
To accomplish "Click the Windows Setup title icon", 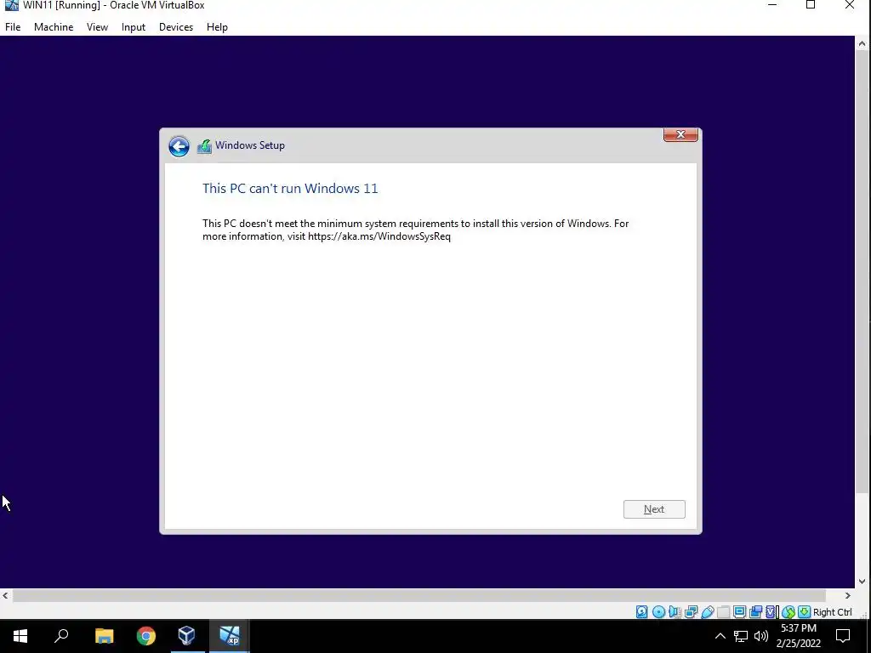I will click(x=204, y=146).
